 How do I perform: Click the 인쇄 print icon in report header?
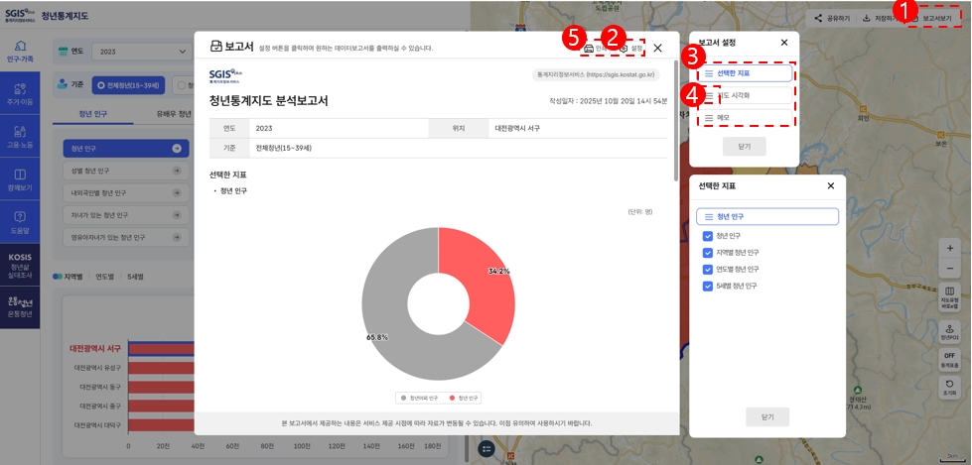pyautogui.click(x=589, y=49)
